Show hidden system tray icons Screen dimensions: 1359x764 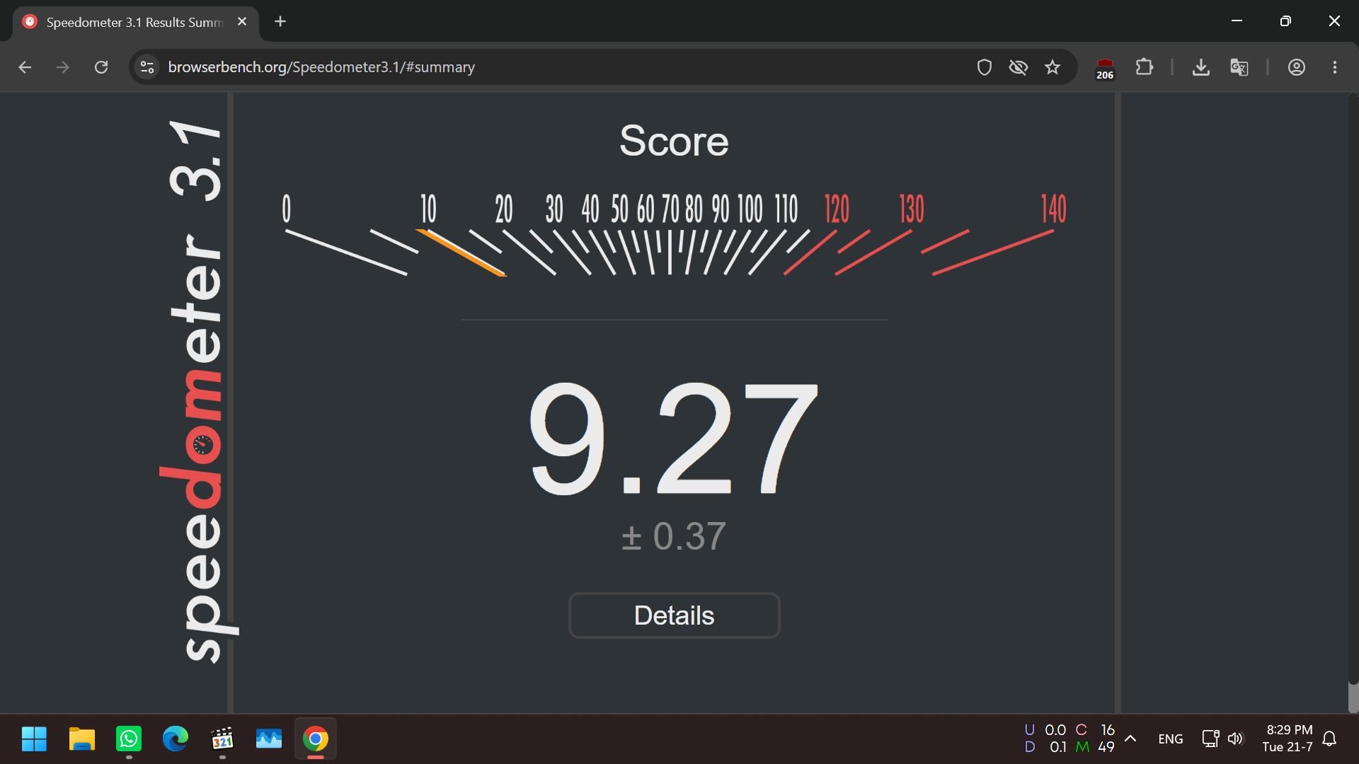coord(1130,739)
